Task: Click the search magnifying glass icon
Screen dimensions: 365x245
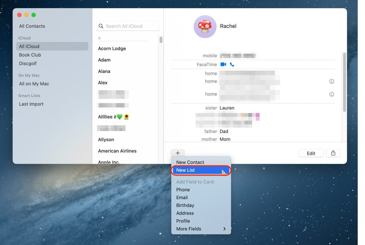Action: [101, 26]
